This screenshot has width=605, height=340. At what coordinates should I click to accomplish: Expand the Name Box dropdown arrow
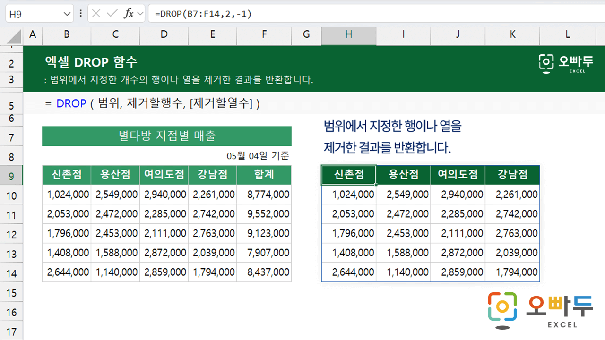click(x=67, y=14)
